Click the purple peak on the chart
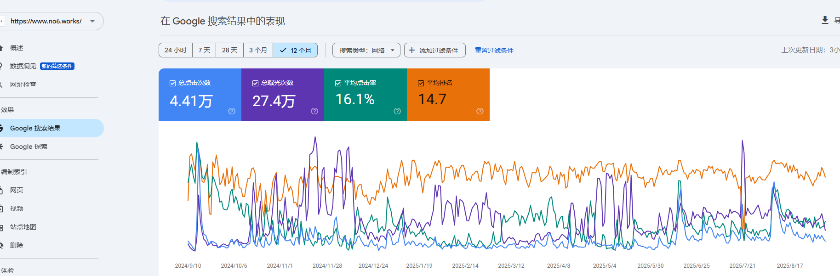 click(x=315, y=137)
